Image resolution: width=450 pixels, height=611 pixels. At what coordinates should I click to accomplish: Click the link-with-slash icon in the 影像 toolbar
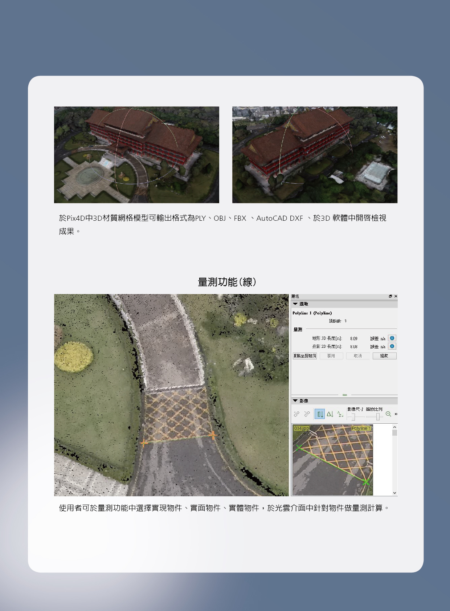point(307,414)
